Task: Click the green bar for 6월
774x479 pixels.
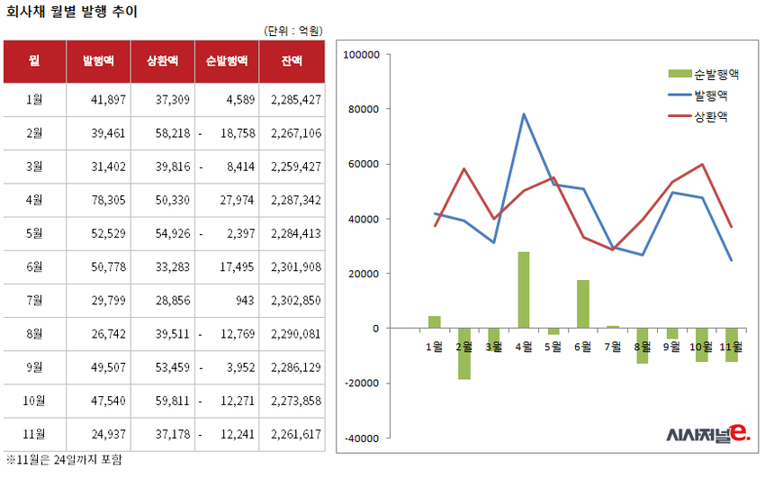Action: click(582, 304)
